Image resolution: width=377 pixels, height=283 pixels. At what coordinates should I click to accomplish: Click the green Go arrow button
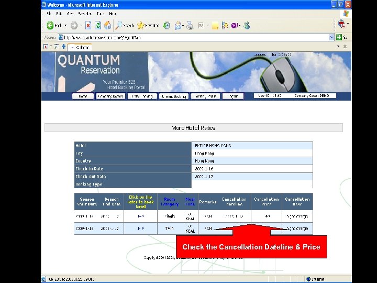(339, 37)
